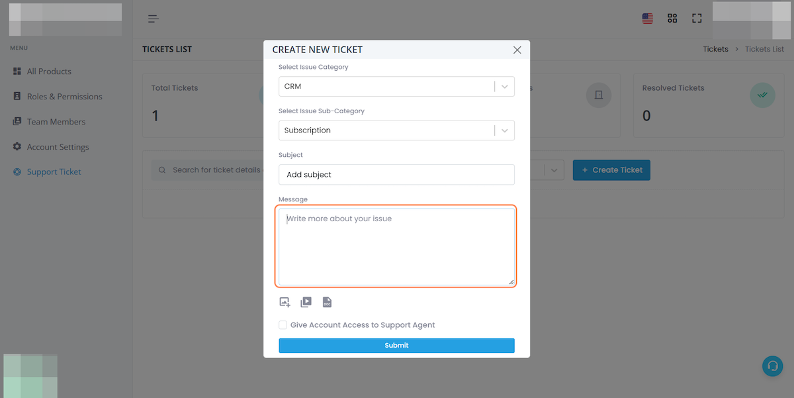Viewport: 794px width, 398px height.
Task: Close the Create New Ticket dialog
Action: pos(517,50)
